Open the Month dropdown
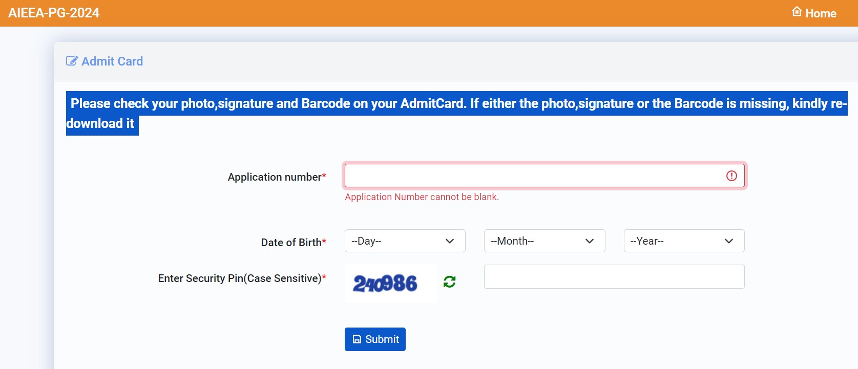 [x=545, y=241]
